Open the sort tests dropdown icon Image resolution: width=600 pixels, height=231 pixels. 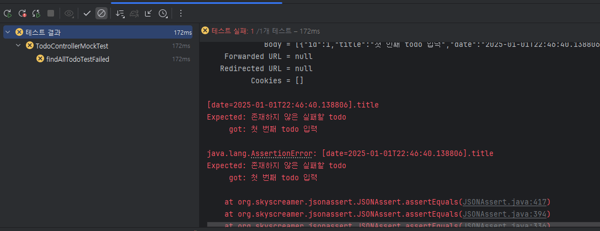pos(120,14)
